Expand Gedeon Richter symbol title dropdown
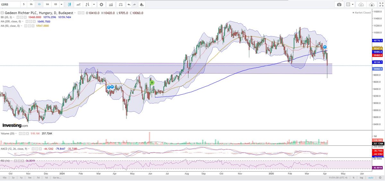The height and width of the screenshot is (181, 385). click(75, 13)
